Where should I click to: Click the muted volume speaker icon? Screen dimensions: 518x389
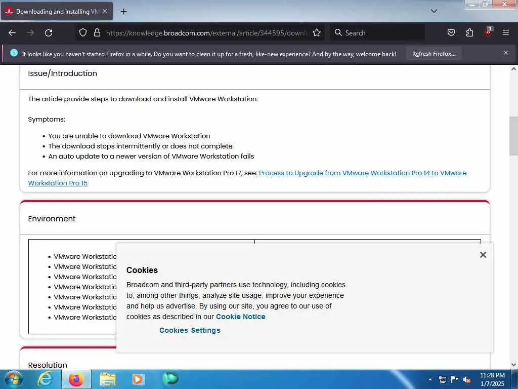[x=467, y=379]
